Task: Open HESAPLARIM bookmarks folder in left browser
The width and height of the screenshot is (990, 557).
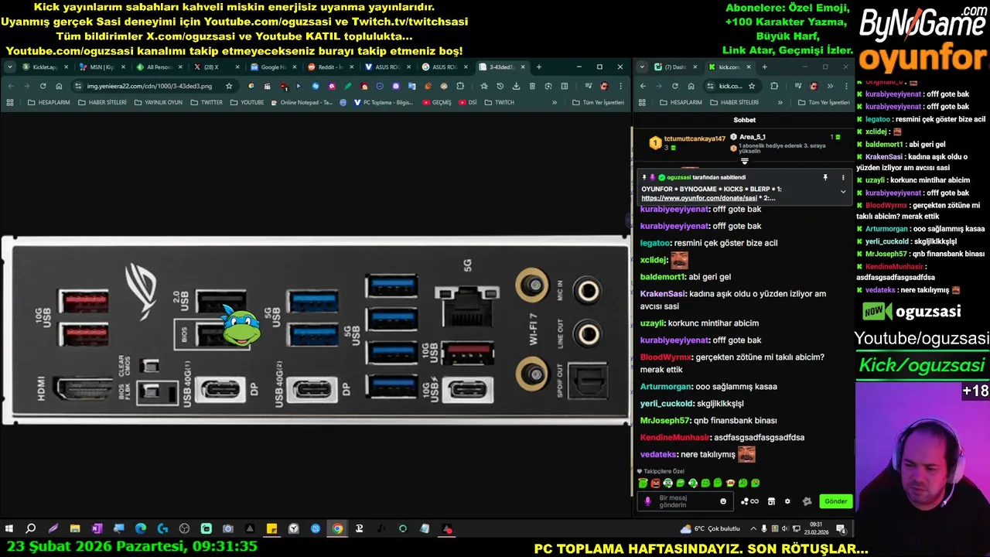Action: point(48,102)
